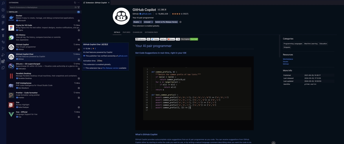
Task: Open the Marketplace resource link
Action: point(288,59)
